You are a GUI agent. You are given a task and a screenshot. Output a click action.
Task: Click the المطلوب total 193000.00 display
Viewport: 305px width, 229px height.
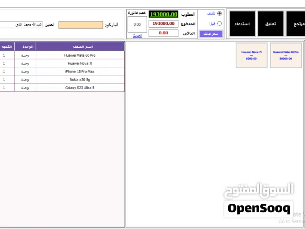[163, 14]
